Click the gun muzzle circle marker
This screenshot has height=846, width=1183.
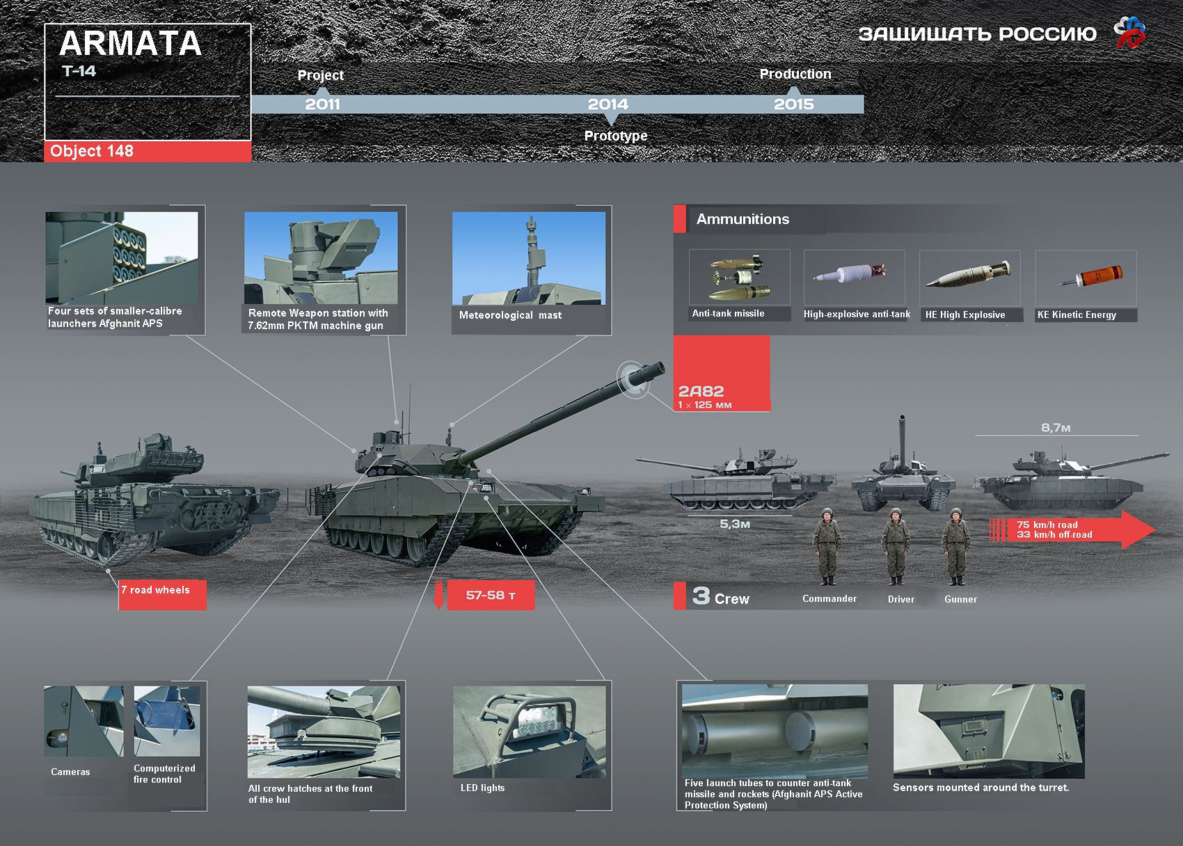coord(633,378)
